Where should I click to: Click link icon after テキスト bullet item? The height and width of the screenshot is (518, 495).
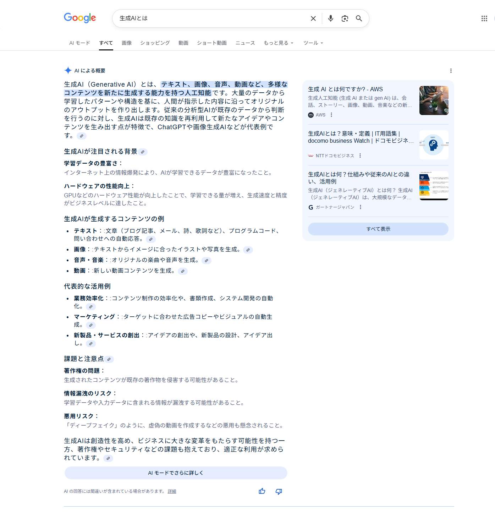pyautogui.click(x=151, y=239)
